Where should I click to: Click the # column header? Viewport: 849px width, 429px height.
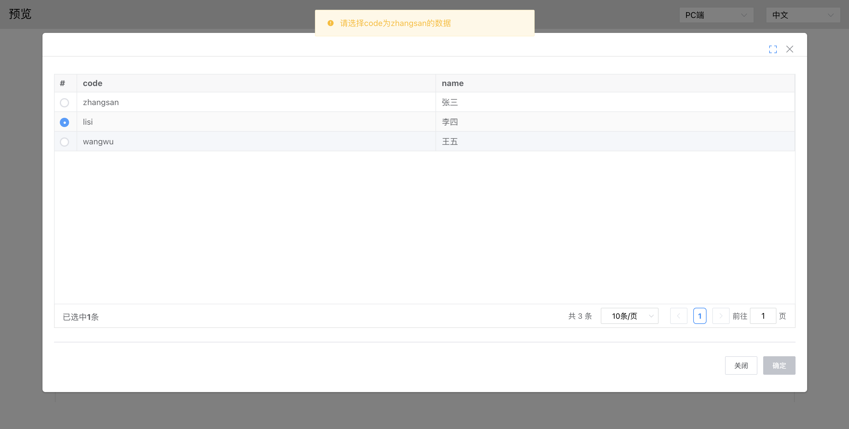[x=62, y=83]
